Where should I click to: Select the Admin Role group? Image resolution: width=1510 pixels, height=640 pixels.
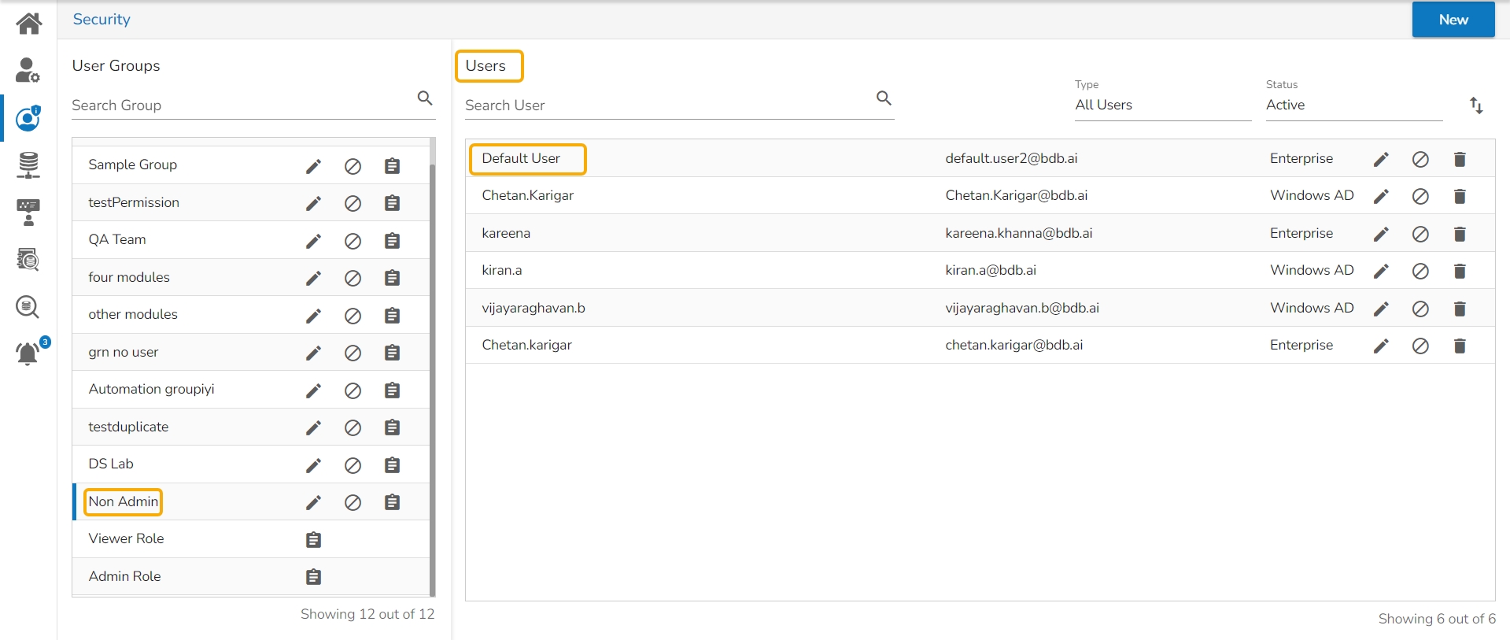point(124,576)
